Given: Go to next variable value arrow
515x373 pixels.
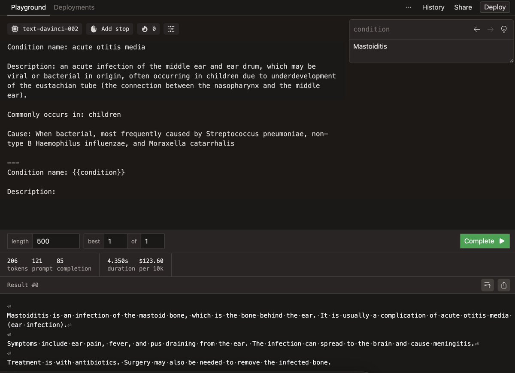Looking at the screenshot, I should tap(491, 29).
